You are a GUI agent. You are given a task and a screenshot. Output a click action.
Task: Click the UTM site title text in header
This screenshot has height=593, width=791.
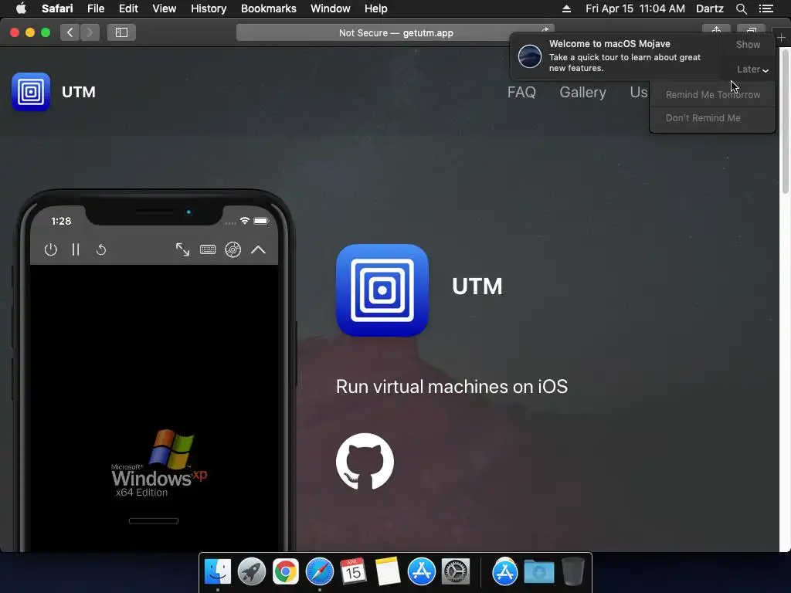pos(78,92)
